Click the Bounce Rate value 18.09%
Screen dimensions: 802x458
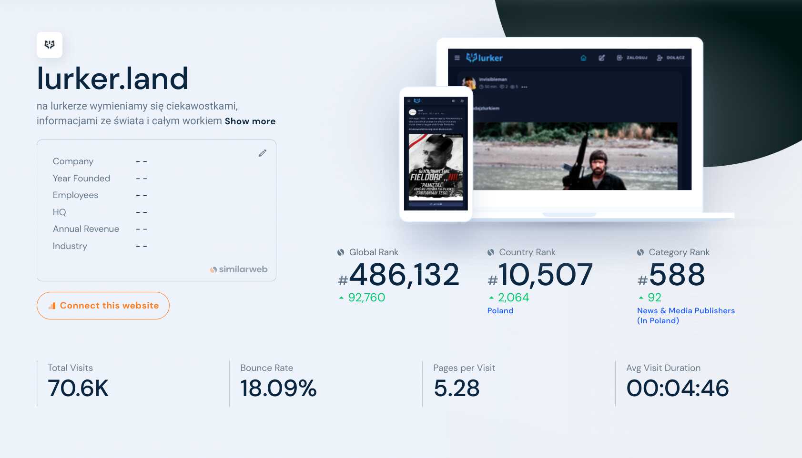tap(278, 388)
